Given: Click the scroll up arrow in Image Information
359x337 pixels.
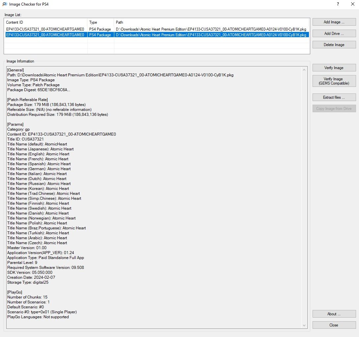Looking at the screenshot, I should (x=304, y=70).
